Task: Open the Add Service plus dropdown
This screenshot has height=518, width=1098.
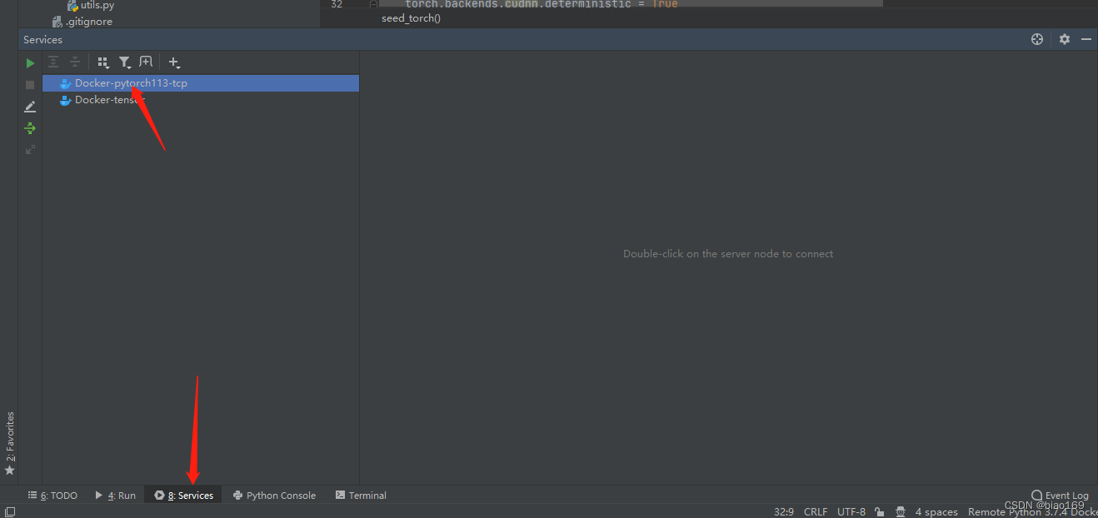Action: (174, 62)
